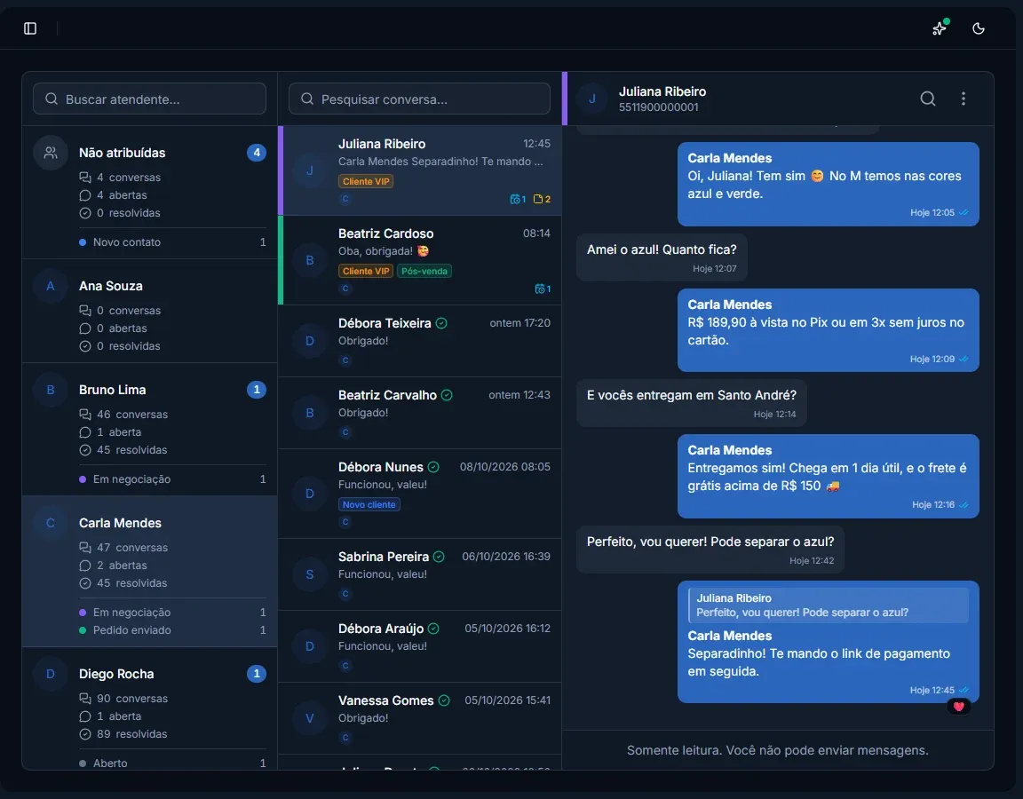Click the quoted Juliana Ribeiro reply preview
This screenshot has width=1023, height=799.
(x=829, y=605)
